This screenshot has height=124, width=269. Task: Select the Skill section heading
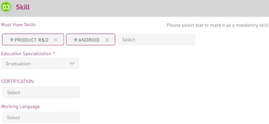(x=23, y=7)
